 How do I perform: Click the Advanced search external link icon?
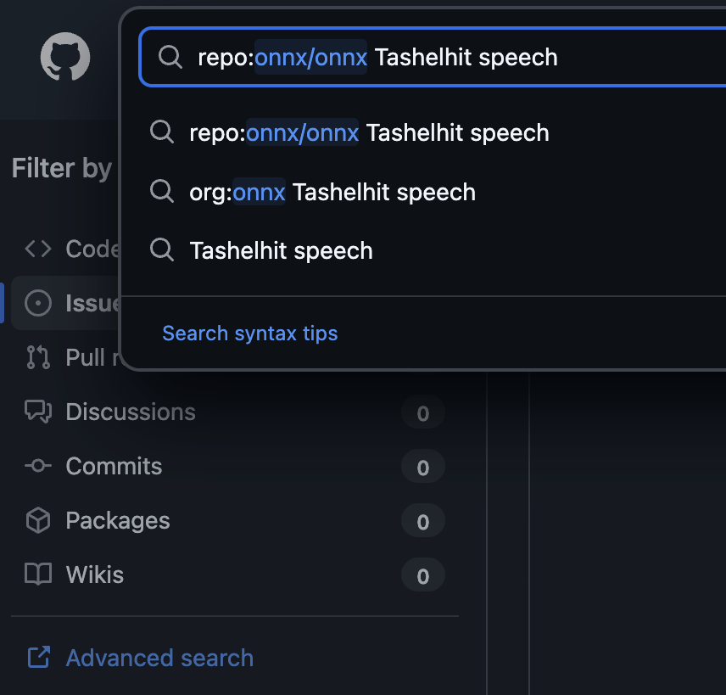click(x=38, y=658)
